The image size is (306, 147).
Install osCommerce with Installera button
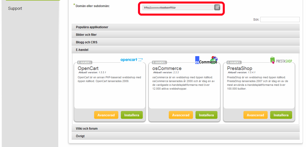coord(206,115)
